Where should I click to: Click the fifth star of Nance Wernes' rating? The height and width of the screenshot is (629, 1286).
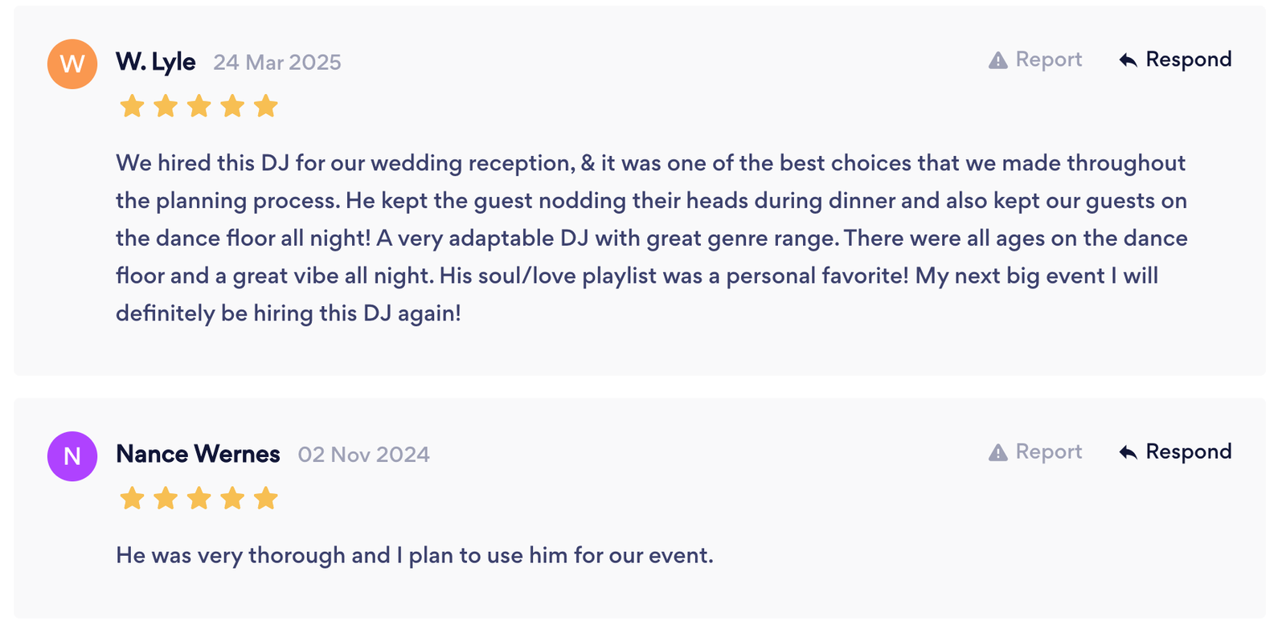pos(265,498)
